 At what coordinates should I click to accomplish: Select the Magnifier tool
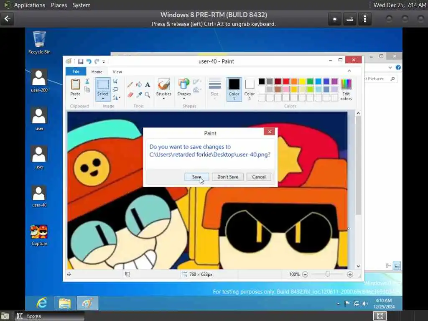point(148,95)
